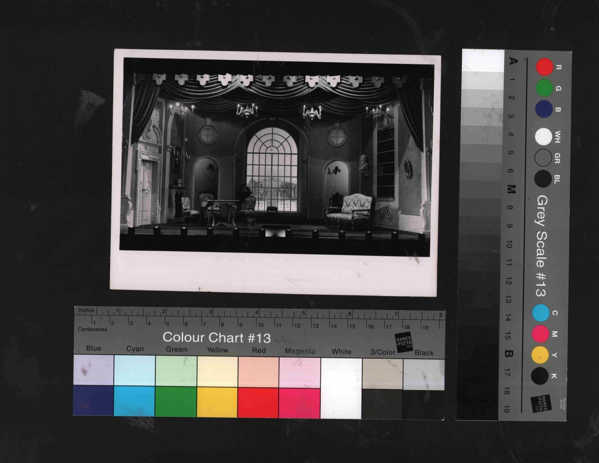The image size is (599, 463).
Task: Select the black circle labeled K
Action: point(540,375)
